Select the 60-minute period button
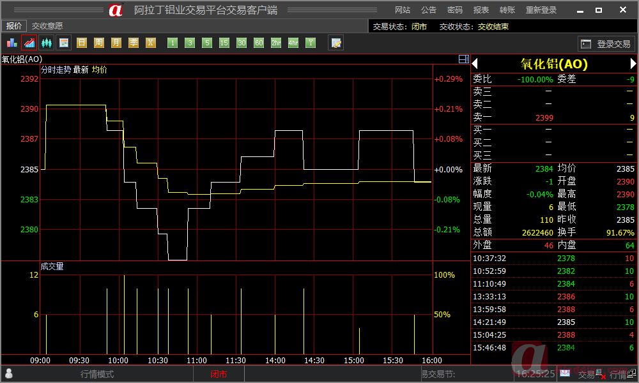This screenshot has width=639, height=383. 259,43
